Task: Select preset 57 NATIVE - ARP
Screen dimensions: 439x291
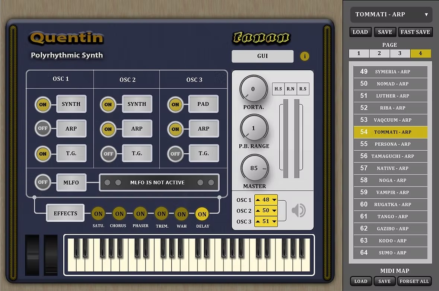Action: click(390, 168)
